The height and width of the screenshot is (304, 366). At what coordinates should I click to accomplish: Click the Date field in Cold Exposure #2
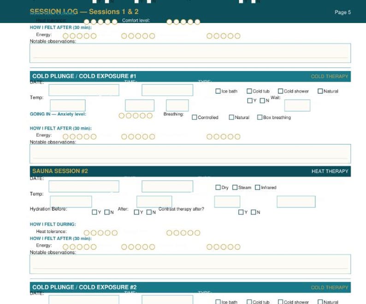click(84, 299)
